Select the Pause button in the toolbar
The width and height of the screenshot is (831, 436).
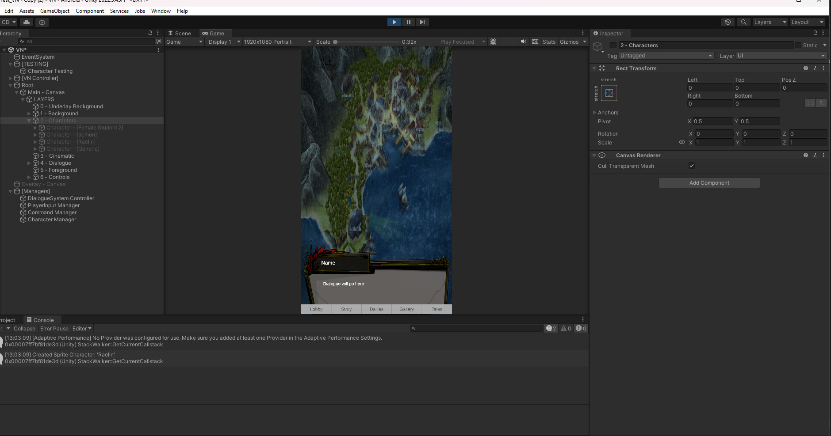pyautogui.click(x=408, y=22)
